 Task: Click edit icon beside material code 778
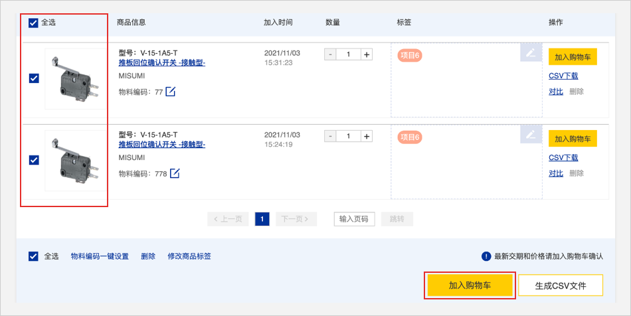(x=175, y=173)
